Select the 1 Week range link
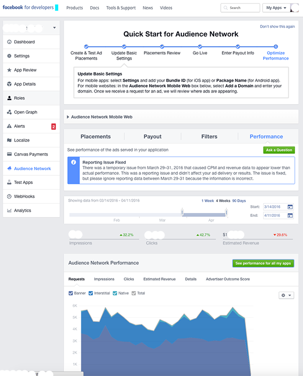The image size is (303, 376). pyautogui.click(x=208, y=201)
